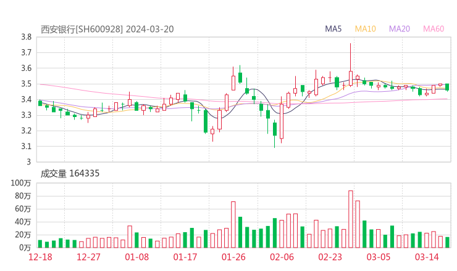Image resolution: width=457 pixels, height=271 pixels.
Task: Click the 12-18 date axis label
Action: click(40, 257)
